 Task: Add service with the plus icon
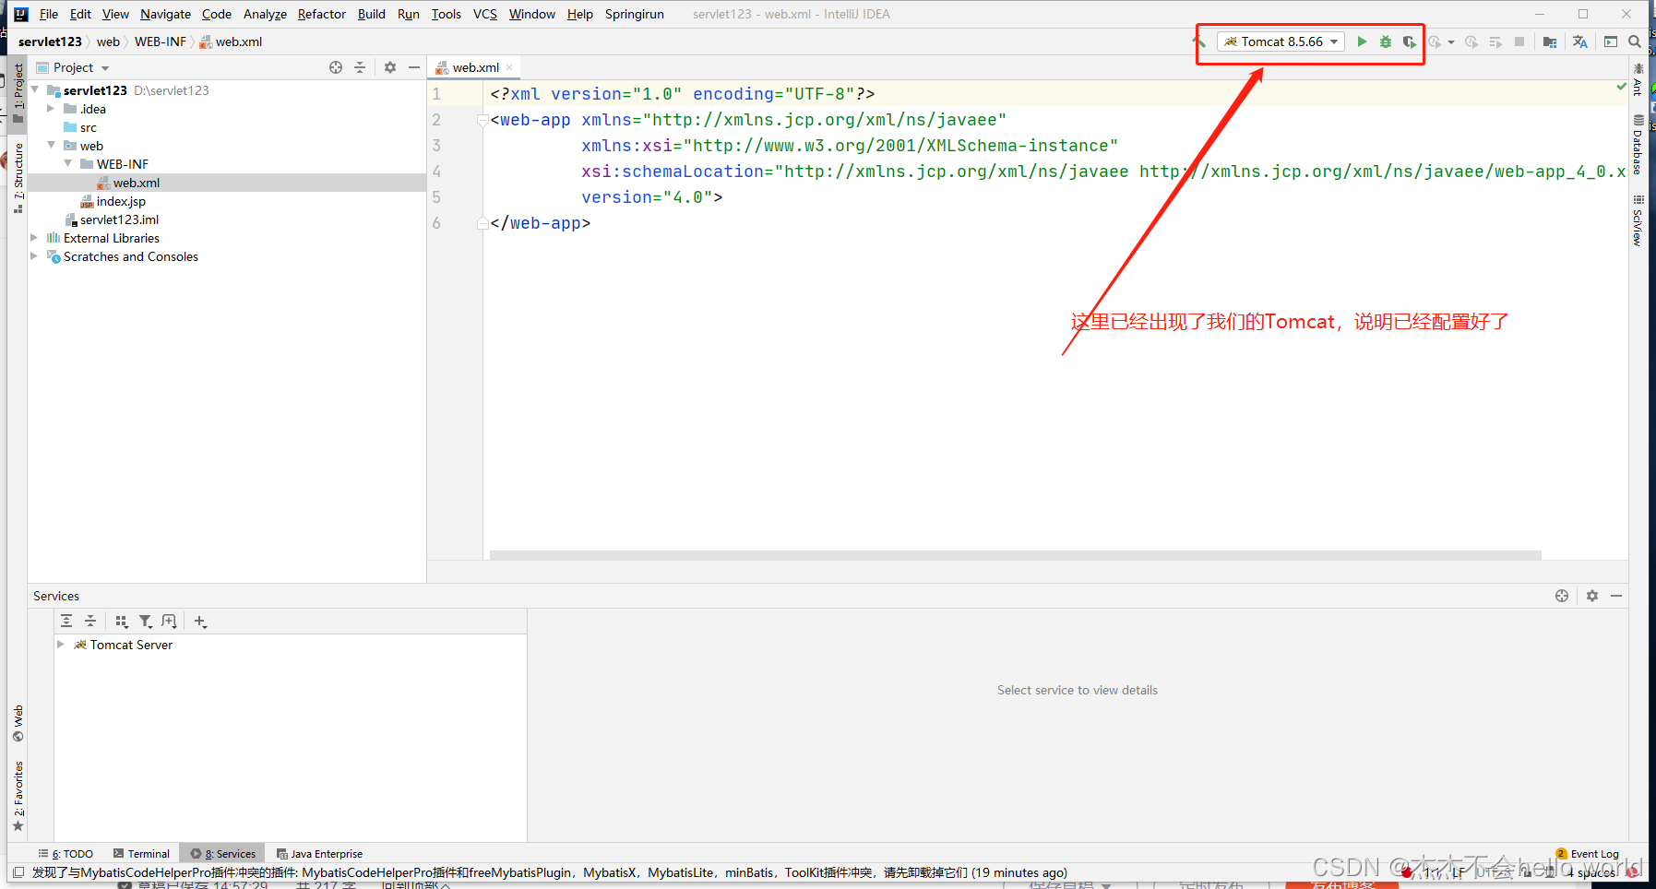[x=200, y=621]
